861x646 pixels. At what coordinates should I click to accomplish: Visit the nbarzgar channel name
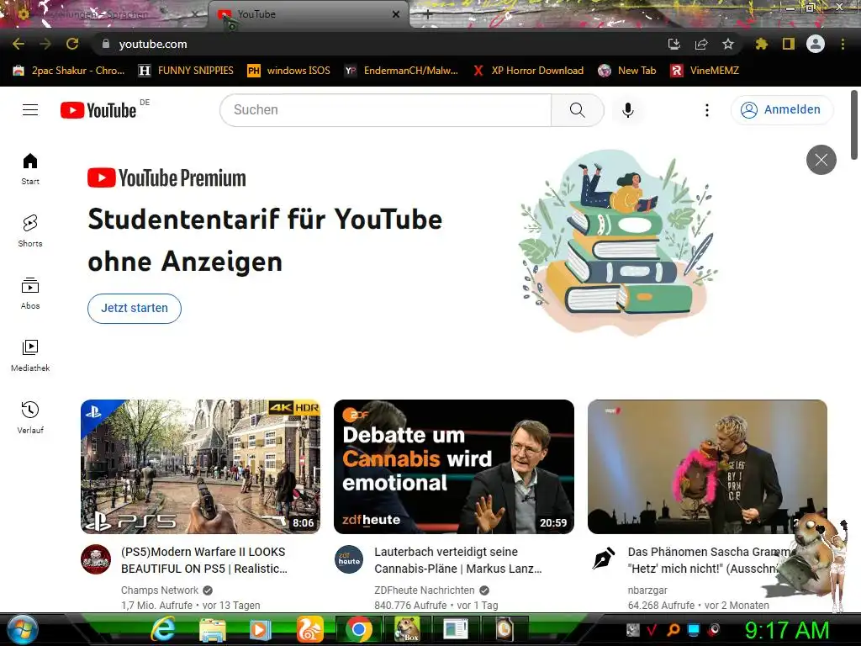[647, 590]
